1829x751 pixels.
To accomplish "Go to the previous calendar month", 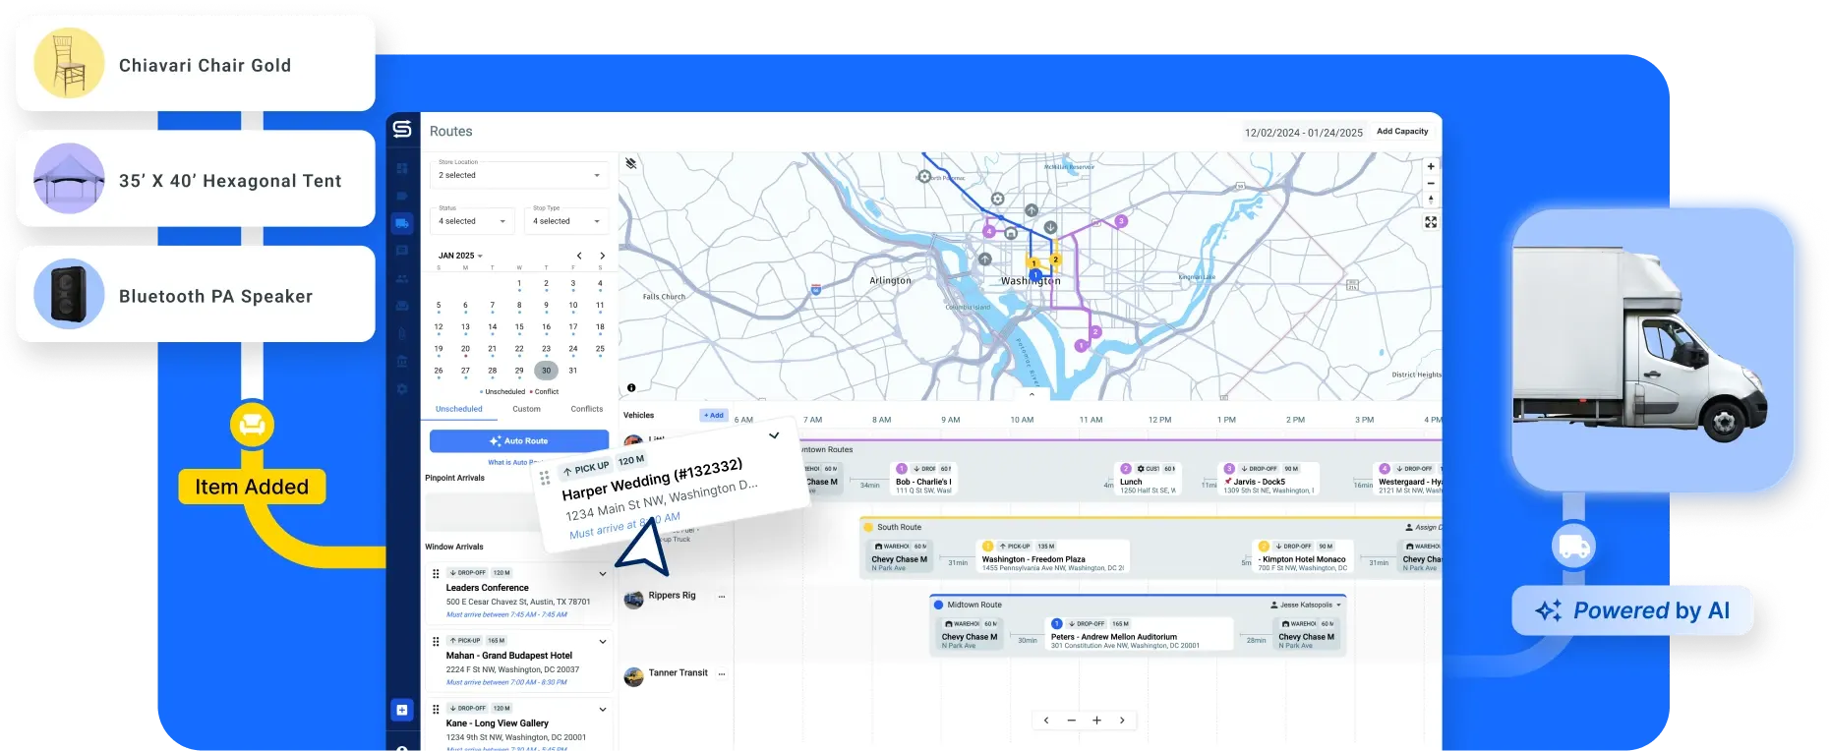I will (579, 256).
